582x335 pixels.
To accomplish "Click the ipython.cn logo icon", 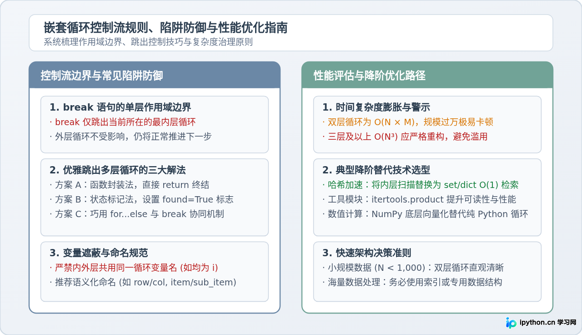I will click(x=511, y=323).
